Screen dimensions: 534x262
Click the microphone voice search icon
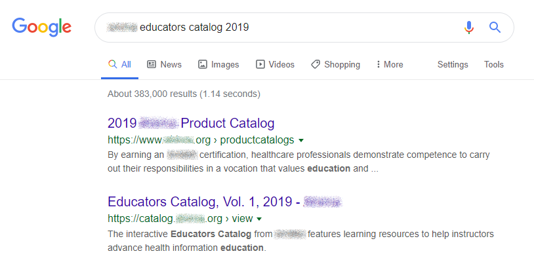tap(468, 28)
